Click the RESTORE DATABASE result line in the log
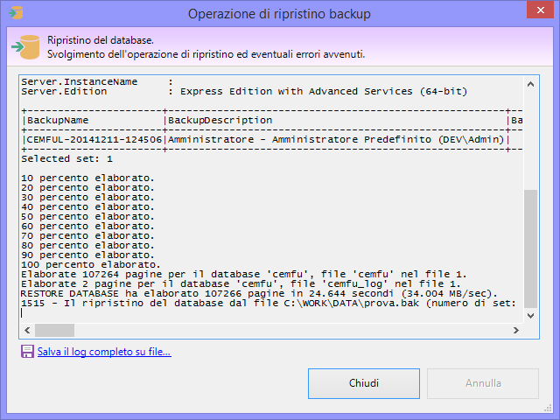 pyautogui.click(x=259, y=293)
